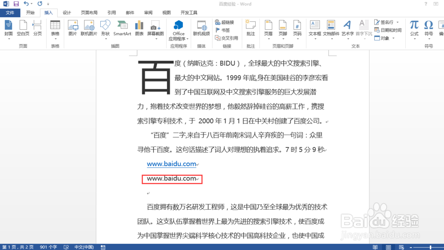
Task: Open Header (页眉) options
Action: (x=268, y=30)
